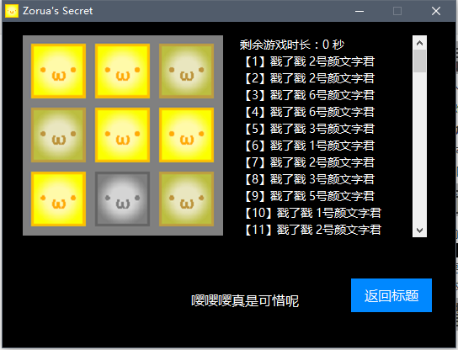Image resolution: width=458 pixels, height=350 pixels.
Task: Click the scrollbar up arrow in log
Action: [420, 43]
